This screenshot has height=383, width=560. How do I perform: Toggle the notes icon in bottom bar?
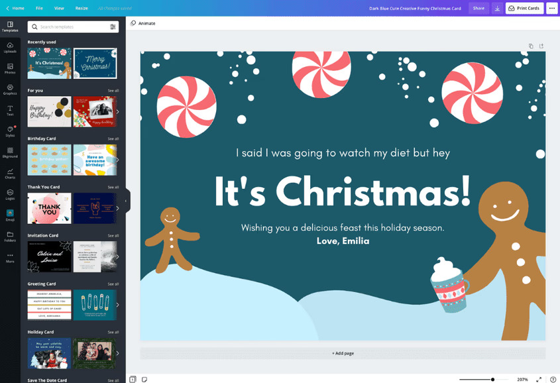click(x=144, y=379)
